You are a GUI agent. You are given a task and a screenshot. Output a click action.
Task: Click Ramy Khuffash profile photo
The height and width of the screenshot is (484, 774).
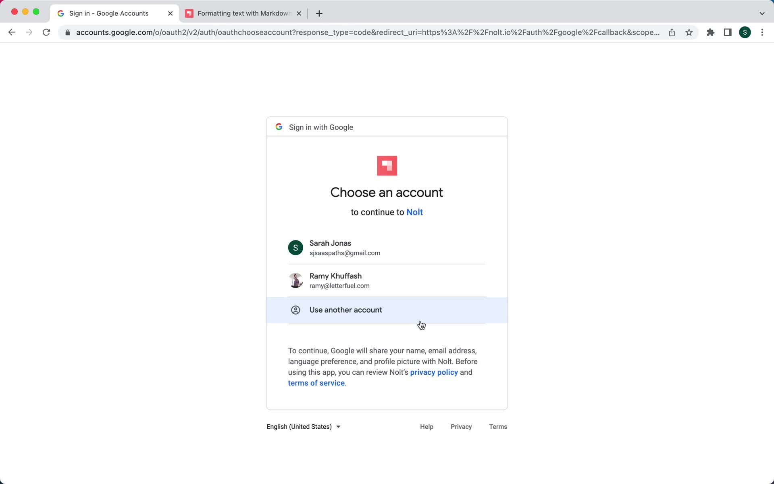click(x=295, y=280)
